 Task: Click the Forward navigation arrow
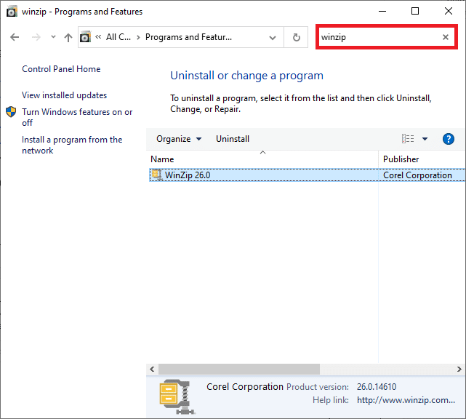pos(35,37)
